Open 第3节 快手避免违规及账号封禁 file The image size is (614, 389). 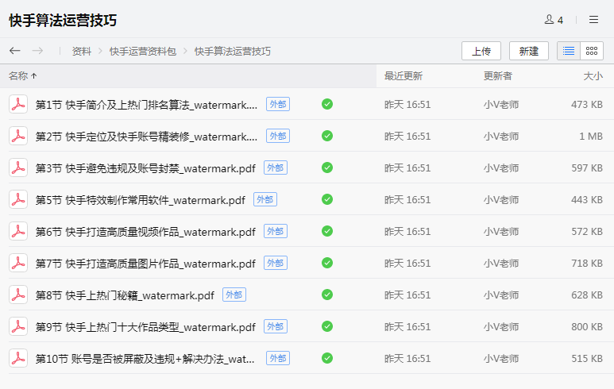(x=145, y=168)
